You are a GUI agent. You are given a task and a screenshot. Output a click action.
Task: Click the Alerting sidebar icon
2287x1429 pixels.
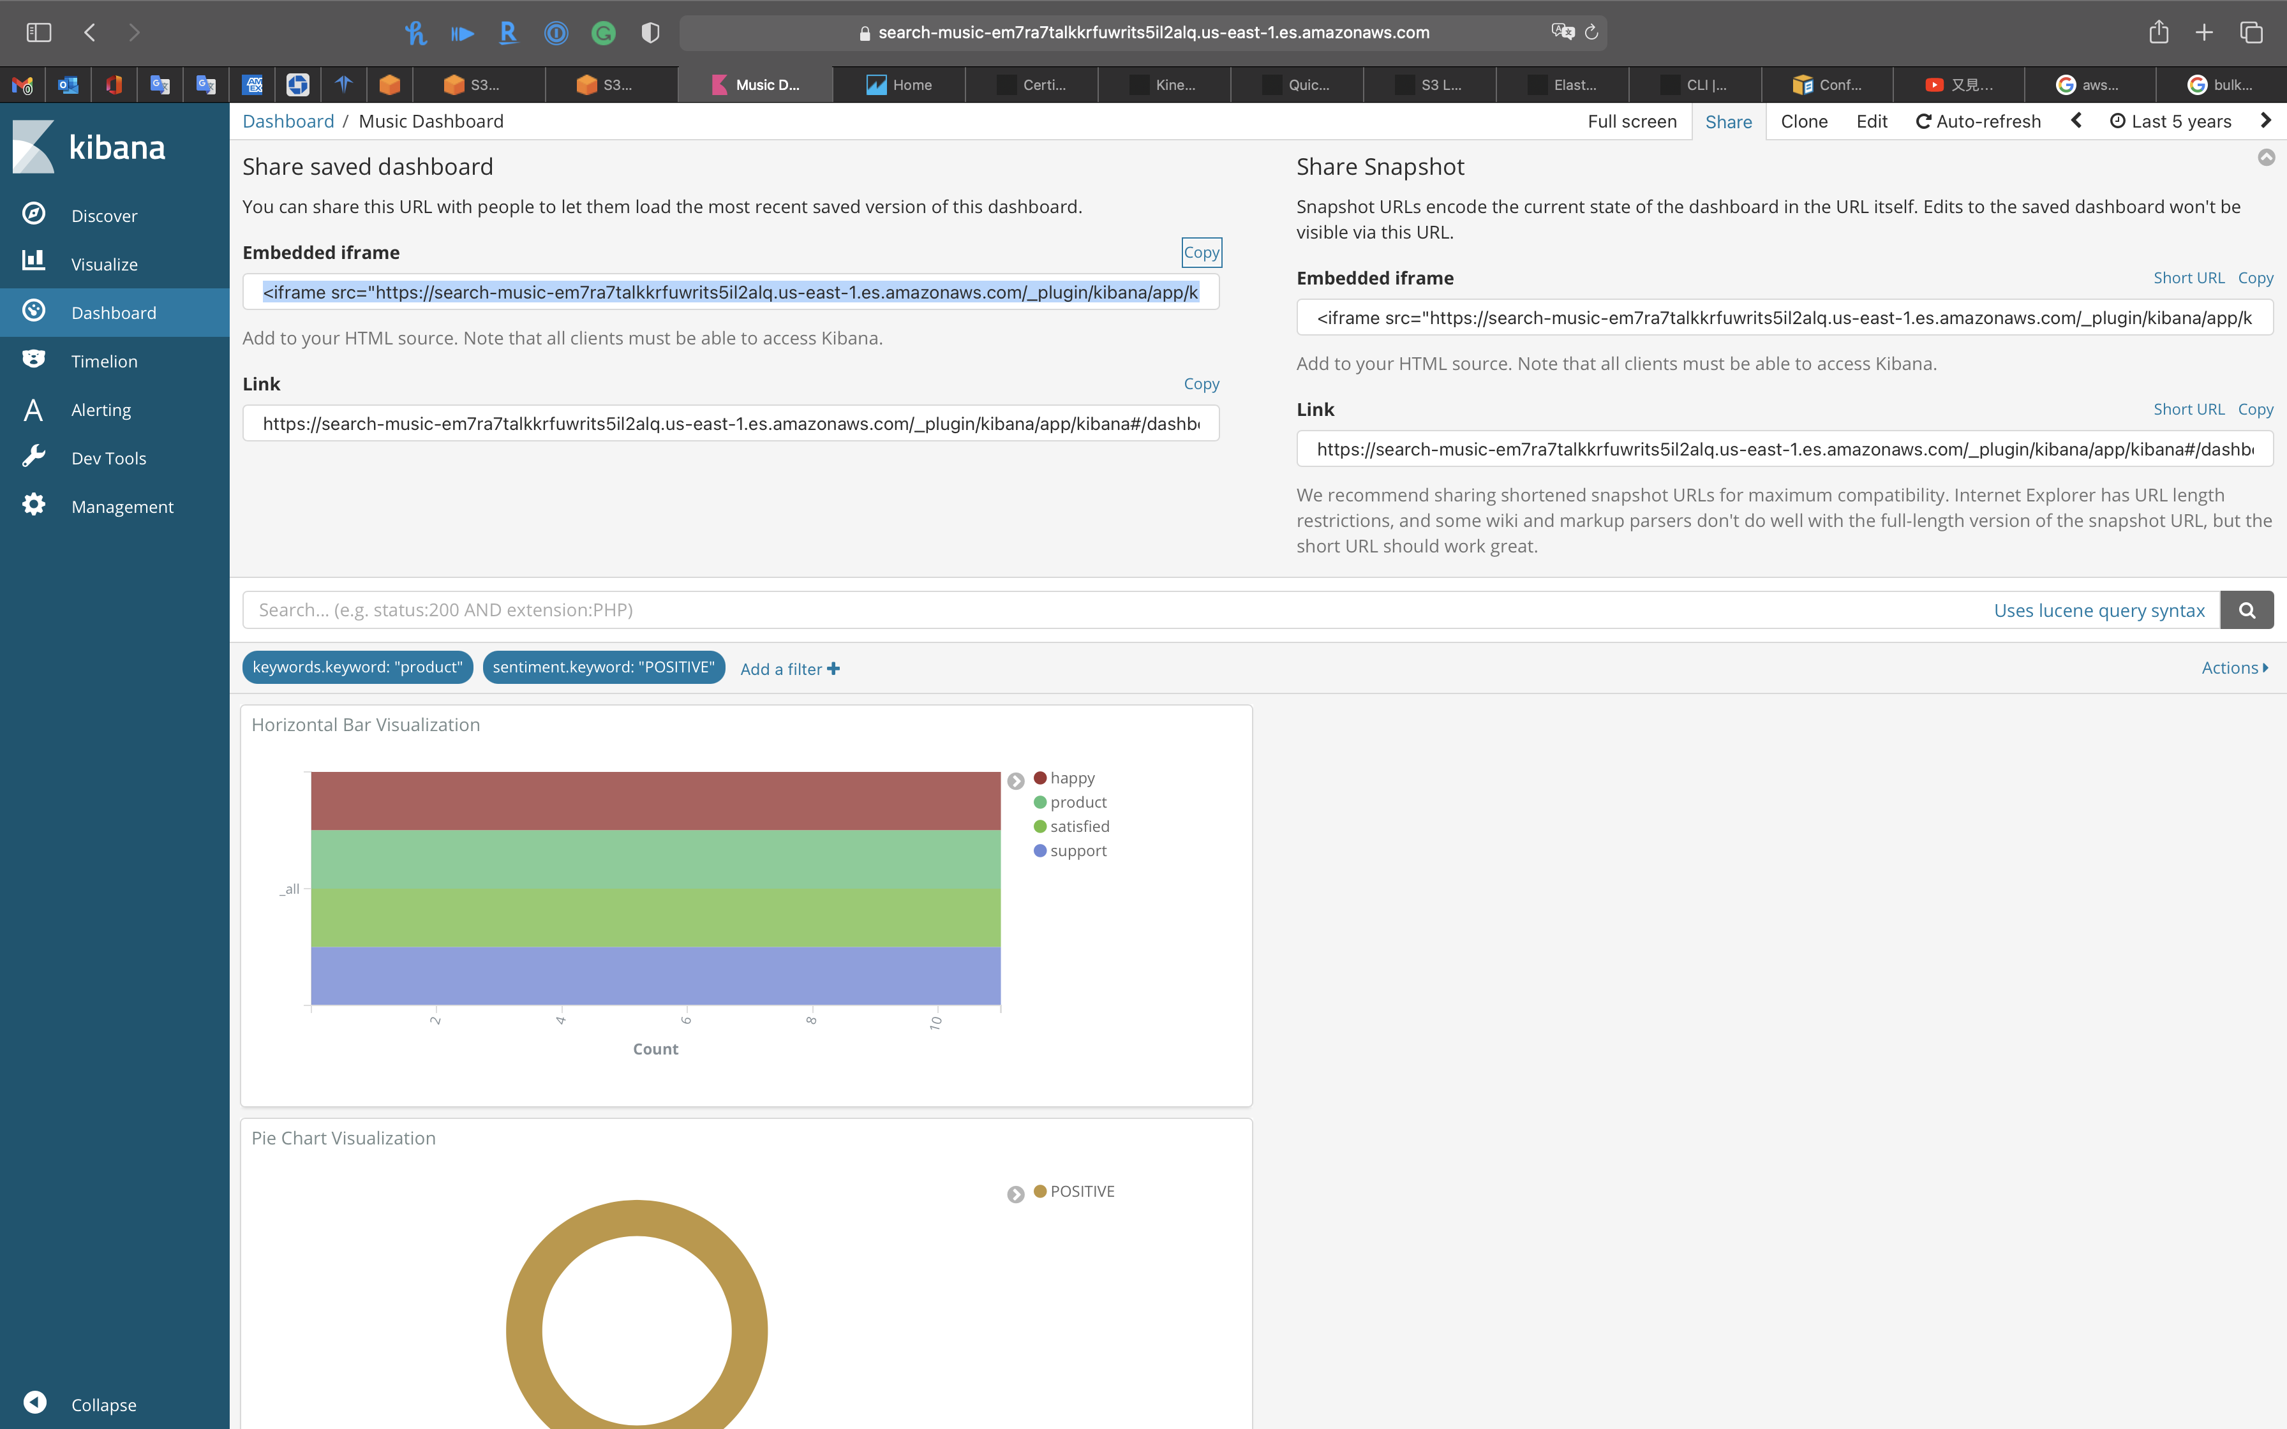(34, 409)
